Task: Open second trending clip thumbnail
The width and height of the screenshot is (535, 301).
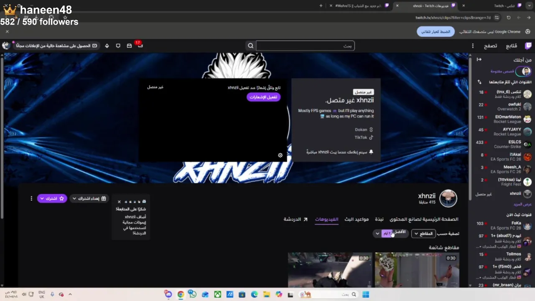Action: [330, 270]
